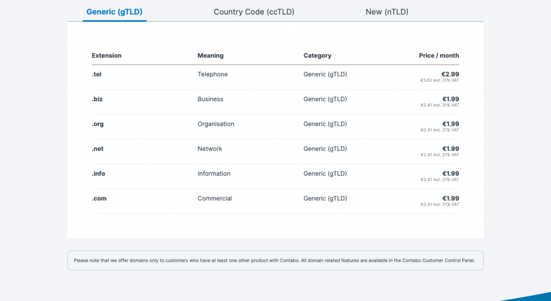551x301 pixels.
Task: Click the Information meaning text
Action: click(214, 174)
